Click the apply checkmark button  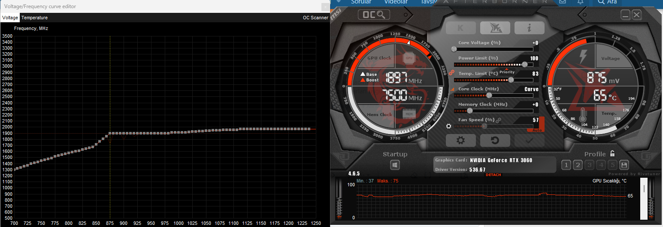point(529,140)
